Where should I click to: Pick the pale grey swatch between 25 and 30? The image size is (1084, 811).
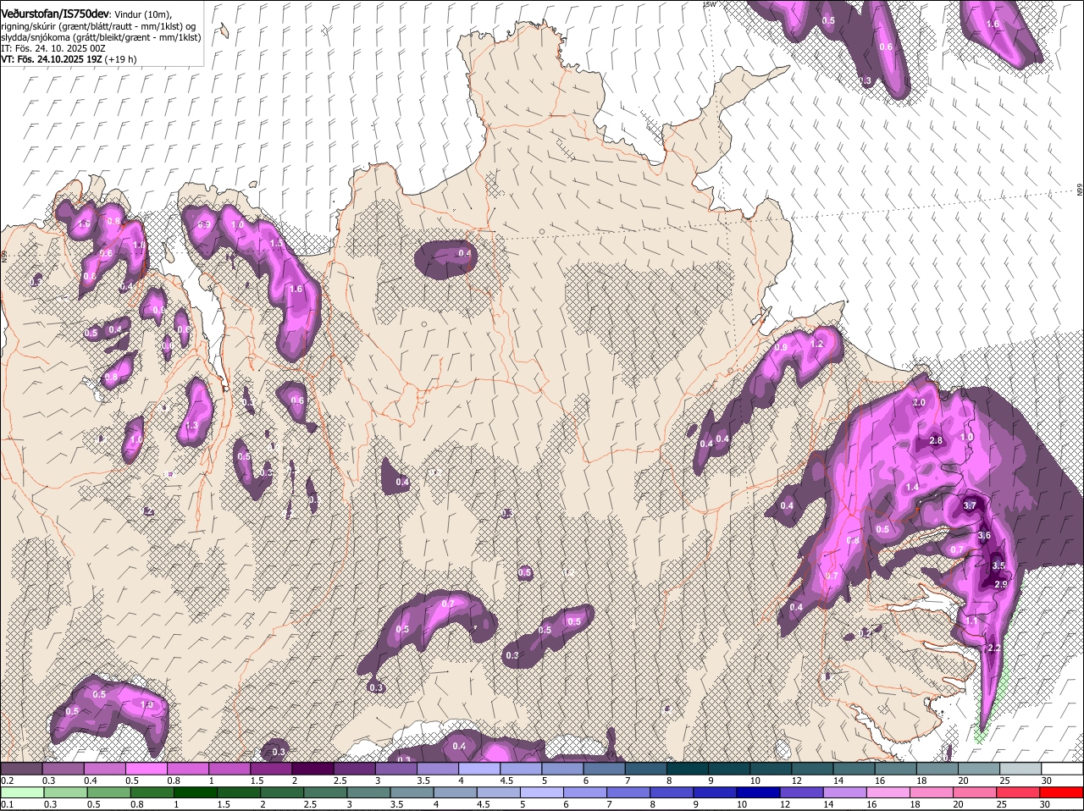coord(1021,769)
